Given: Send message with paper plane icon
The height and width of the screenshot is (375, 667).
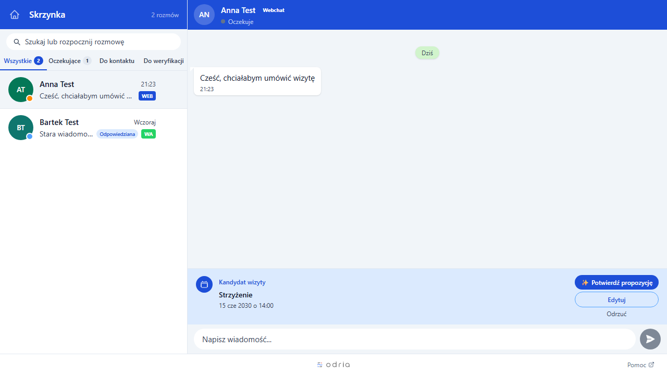Looking at the screenshot, I should point(650,339).
